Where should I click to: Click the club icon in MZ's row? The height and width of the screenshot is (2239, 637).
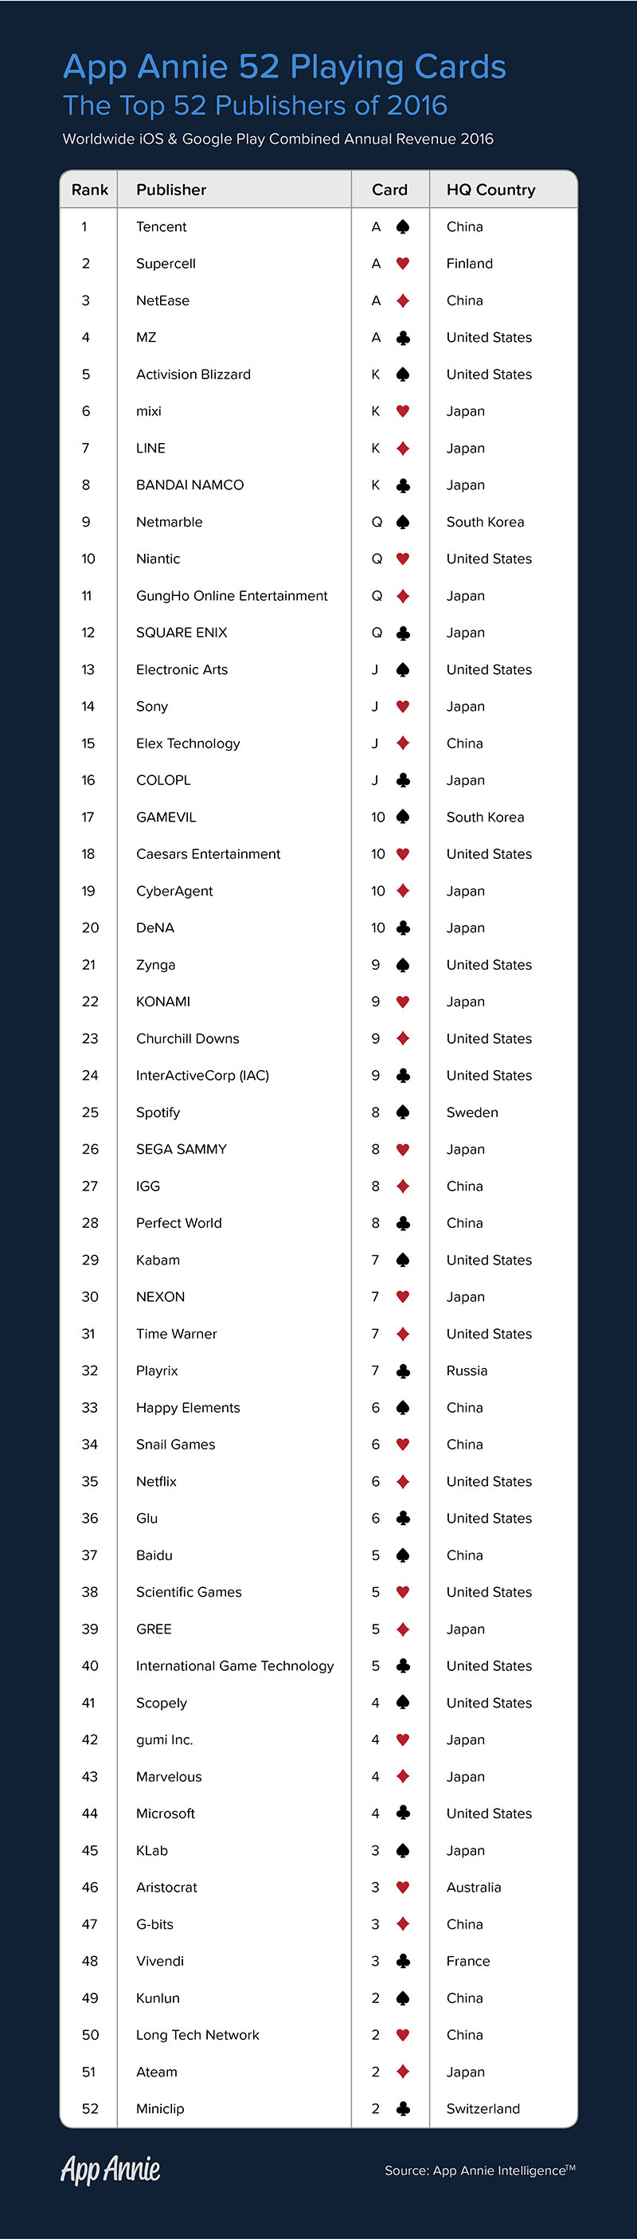pos(402,337)
